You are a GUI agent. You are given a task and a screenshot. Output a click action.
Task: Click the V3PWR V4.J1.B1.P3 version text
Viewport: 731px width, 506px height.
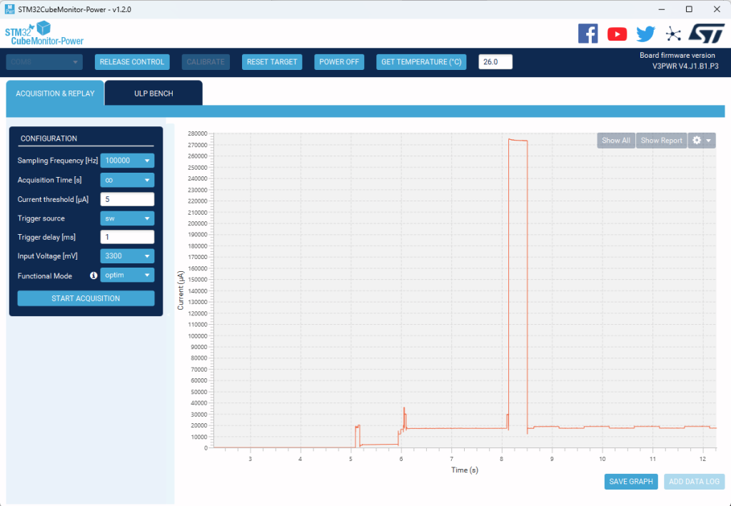click(x=685, y=66)
